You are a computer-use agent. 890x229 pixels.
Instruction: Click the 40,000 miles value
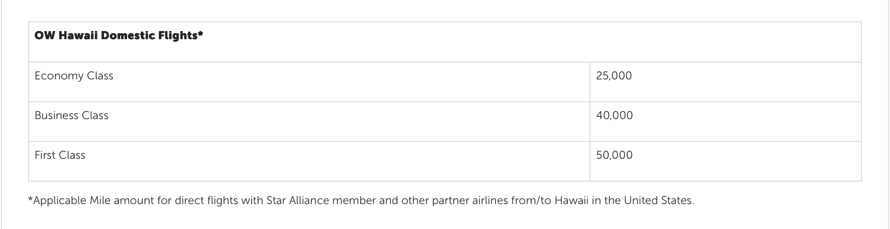(x=614, y=116)
